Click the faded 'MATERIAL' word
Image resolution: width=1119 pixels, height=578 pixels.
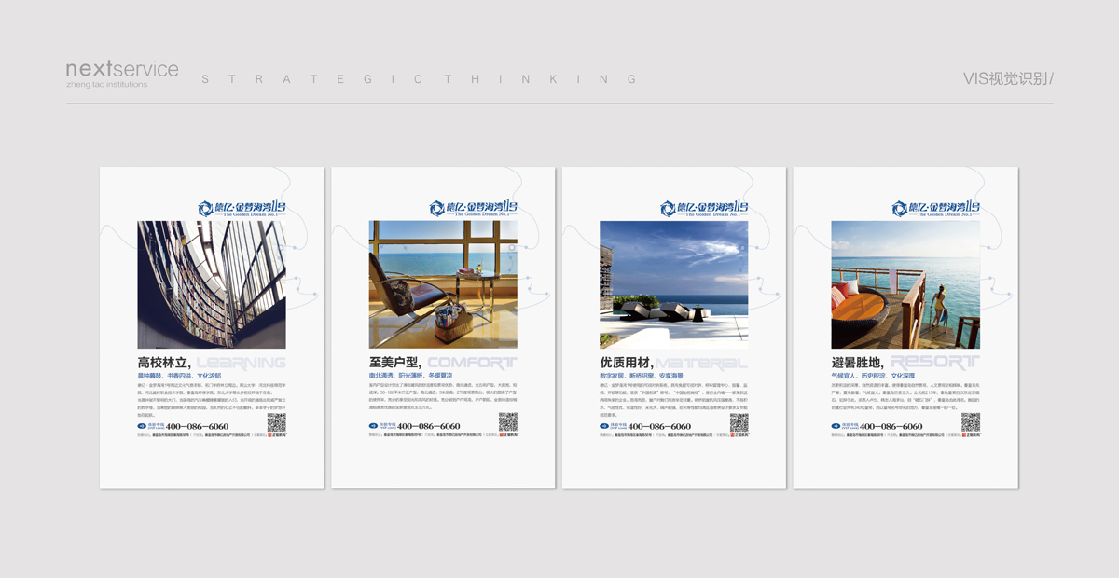pos(701,363)
